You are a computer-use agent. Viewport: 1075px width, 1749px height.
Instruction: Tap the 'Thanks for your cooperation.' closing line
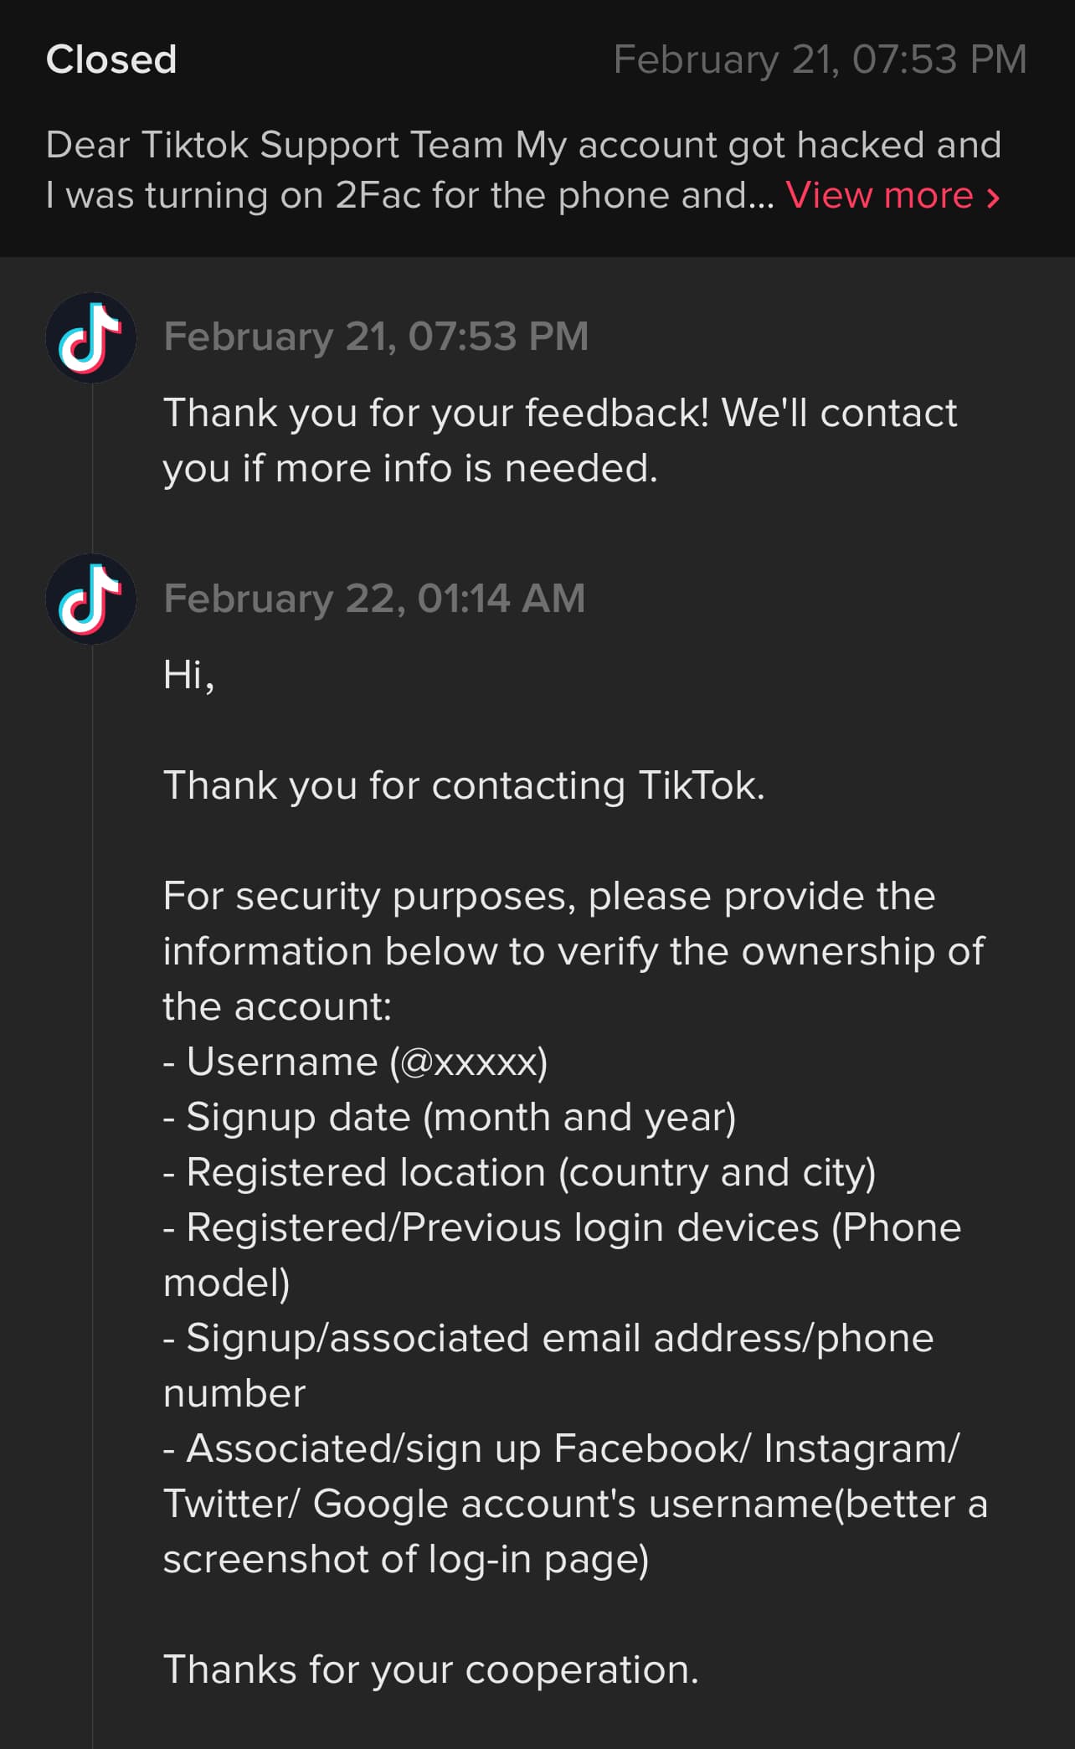431,1669
